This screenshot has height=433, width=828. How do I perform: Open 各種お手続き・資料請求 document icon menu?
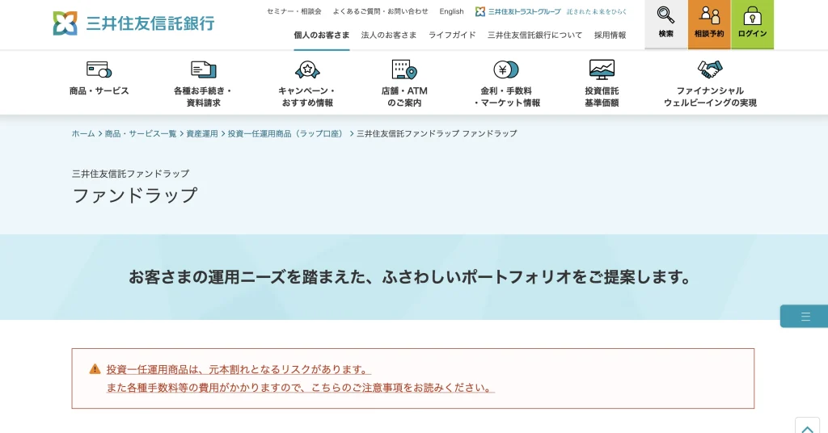[x=203, y=84]
